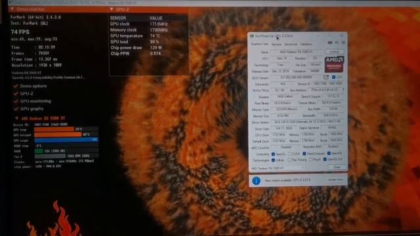The image size is (420, 236).
Task: Toggle GPU monitoring checkmark in FurMark
Action: click(x=16, y=101)
